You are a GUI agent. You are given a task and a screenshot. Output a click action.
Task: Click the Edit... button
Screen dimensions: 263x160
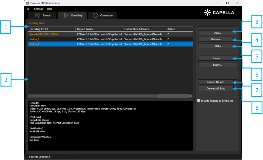[217, 46]
